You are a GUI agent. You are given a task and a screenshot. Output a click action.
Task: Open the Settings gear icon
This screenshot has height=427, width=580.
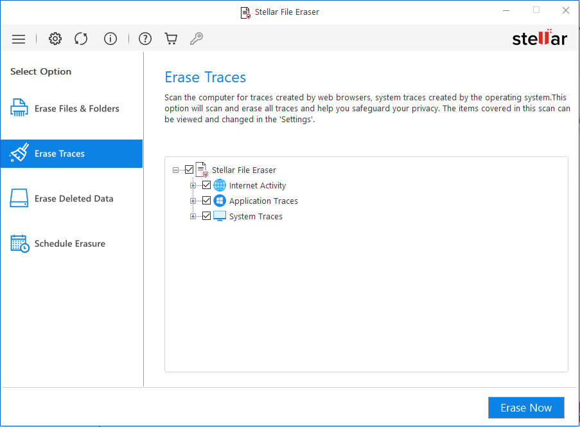(55, 39)
